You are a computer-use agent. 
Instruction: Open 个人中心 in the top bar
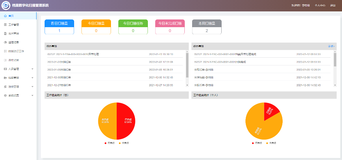pyautogui.click(x=320, y=5)
